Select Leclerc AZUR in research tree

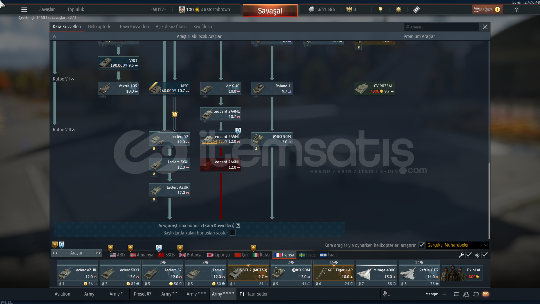coord(170,190)
